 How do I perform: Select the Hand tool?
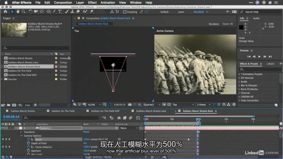pos(18,12)
